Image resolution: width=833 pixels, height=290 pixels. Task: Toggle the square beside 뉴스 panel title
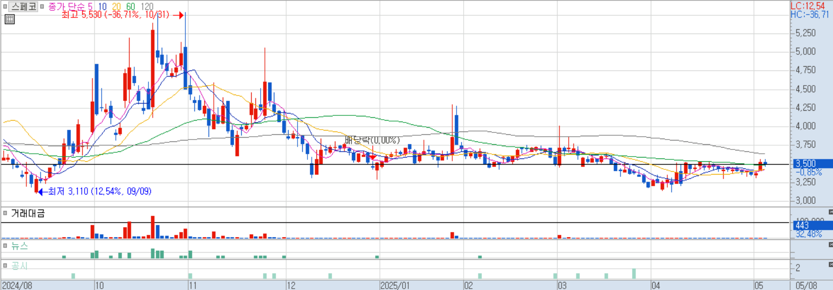click(x=5, y=246)
